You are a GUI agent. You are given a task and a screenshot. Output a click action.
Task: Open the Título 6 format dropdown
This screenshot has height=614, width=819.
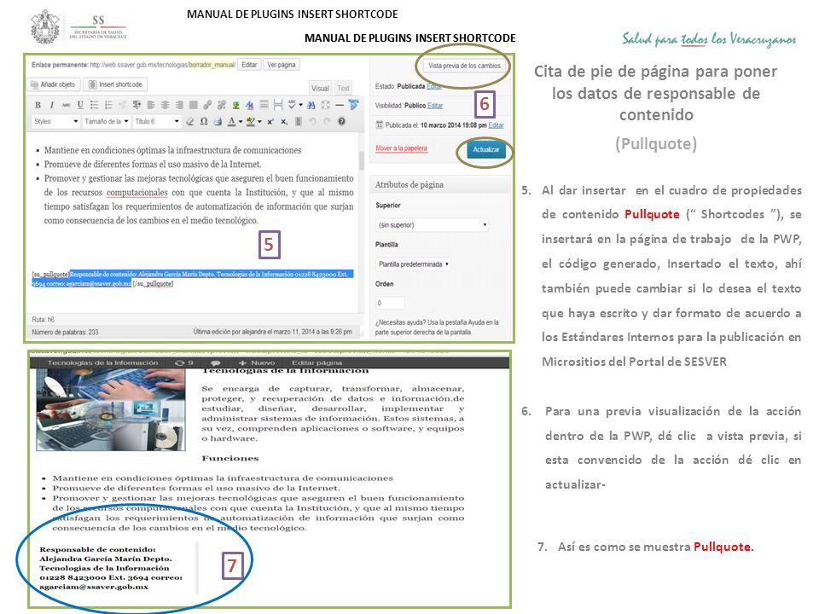click(157, 121)
